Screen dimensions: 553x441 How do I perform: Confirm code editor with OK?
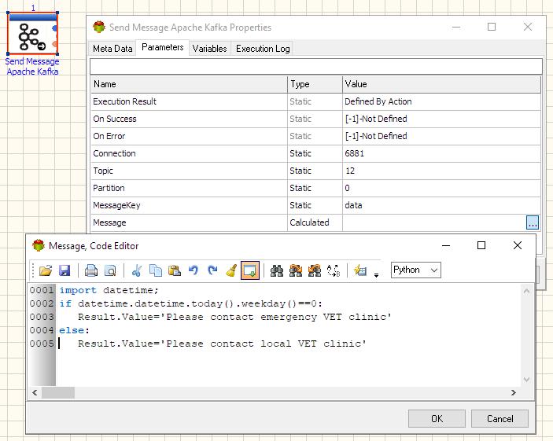pyautogui.click(x=437, y=418)
